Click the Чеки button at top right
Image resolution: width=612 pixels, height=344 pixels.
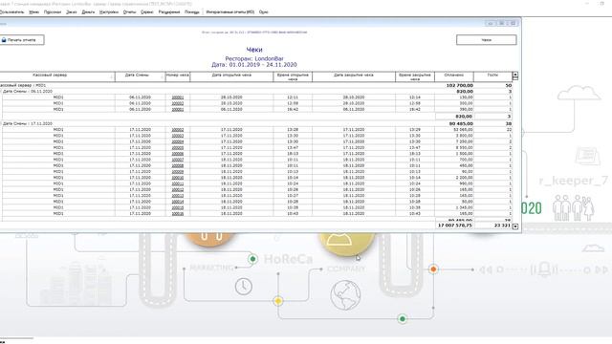click(487, 40)
